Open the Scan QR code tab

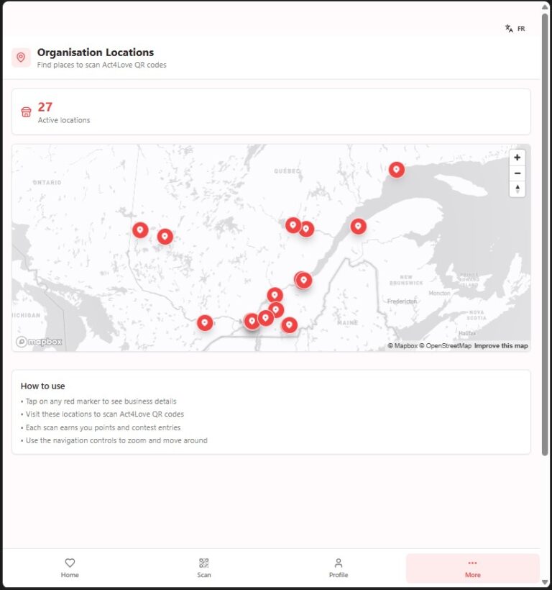[x=204, y=568]
